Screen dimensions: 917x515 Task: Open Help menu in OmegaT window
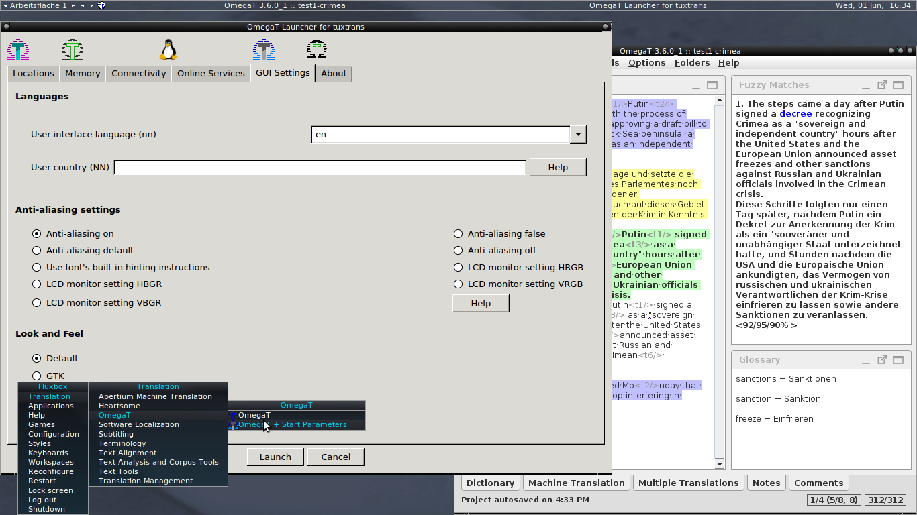tap(728, 63)
